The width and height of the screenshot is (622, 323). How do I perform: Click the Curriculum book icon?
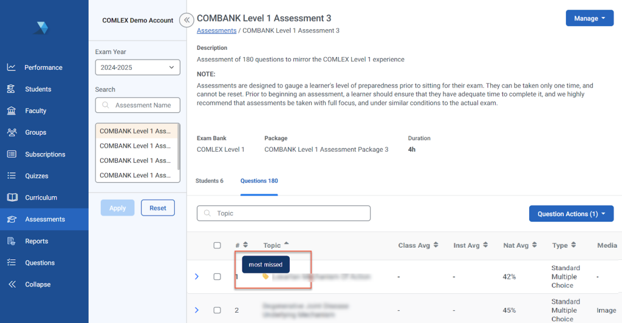[x=12, y=197]
